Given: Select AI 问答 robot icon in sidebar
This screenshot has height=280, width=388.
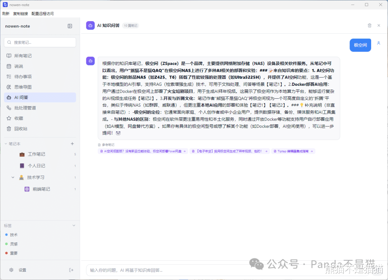Looking at the screenshot, I should (x=9, y=97).
